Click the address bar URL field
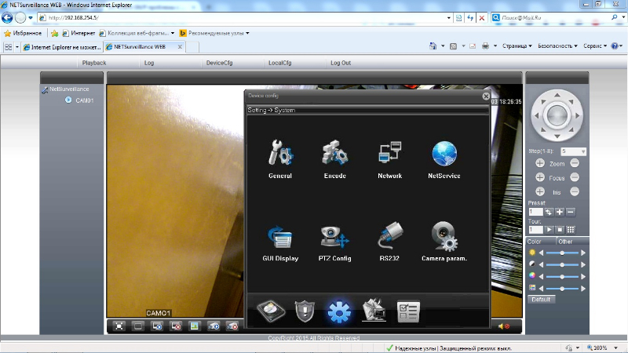The width and height of the screenshot is (628, 353). pyautogui.click(x=244, y=17)
